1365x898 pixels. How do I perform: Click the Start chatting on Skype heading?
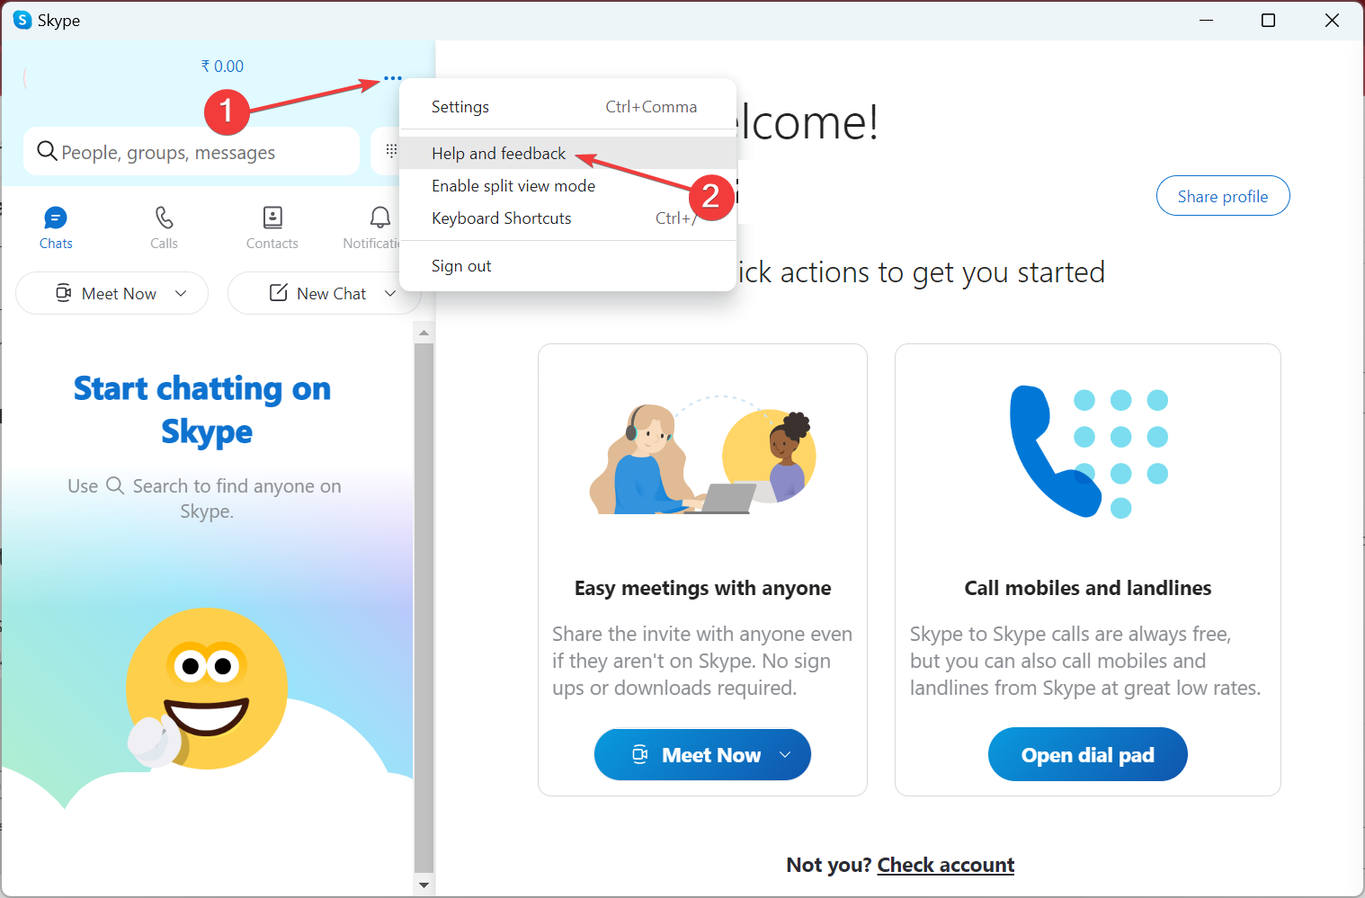click(x=203, y=410)
